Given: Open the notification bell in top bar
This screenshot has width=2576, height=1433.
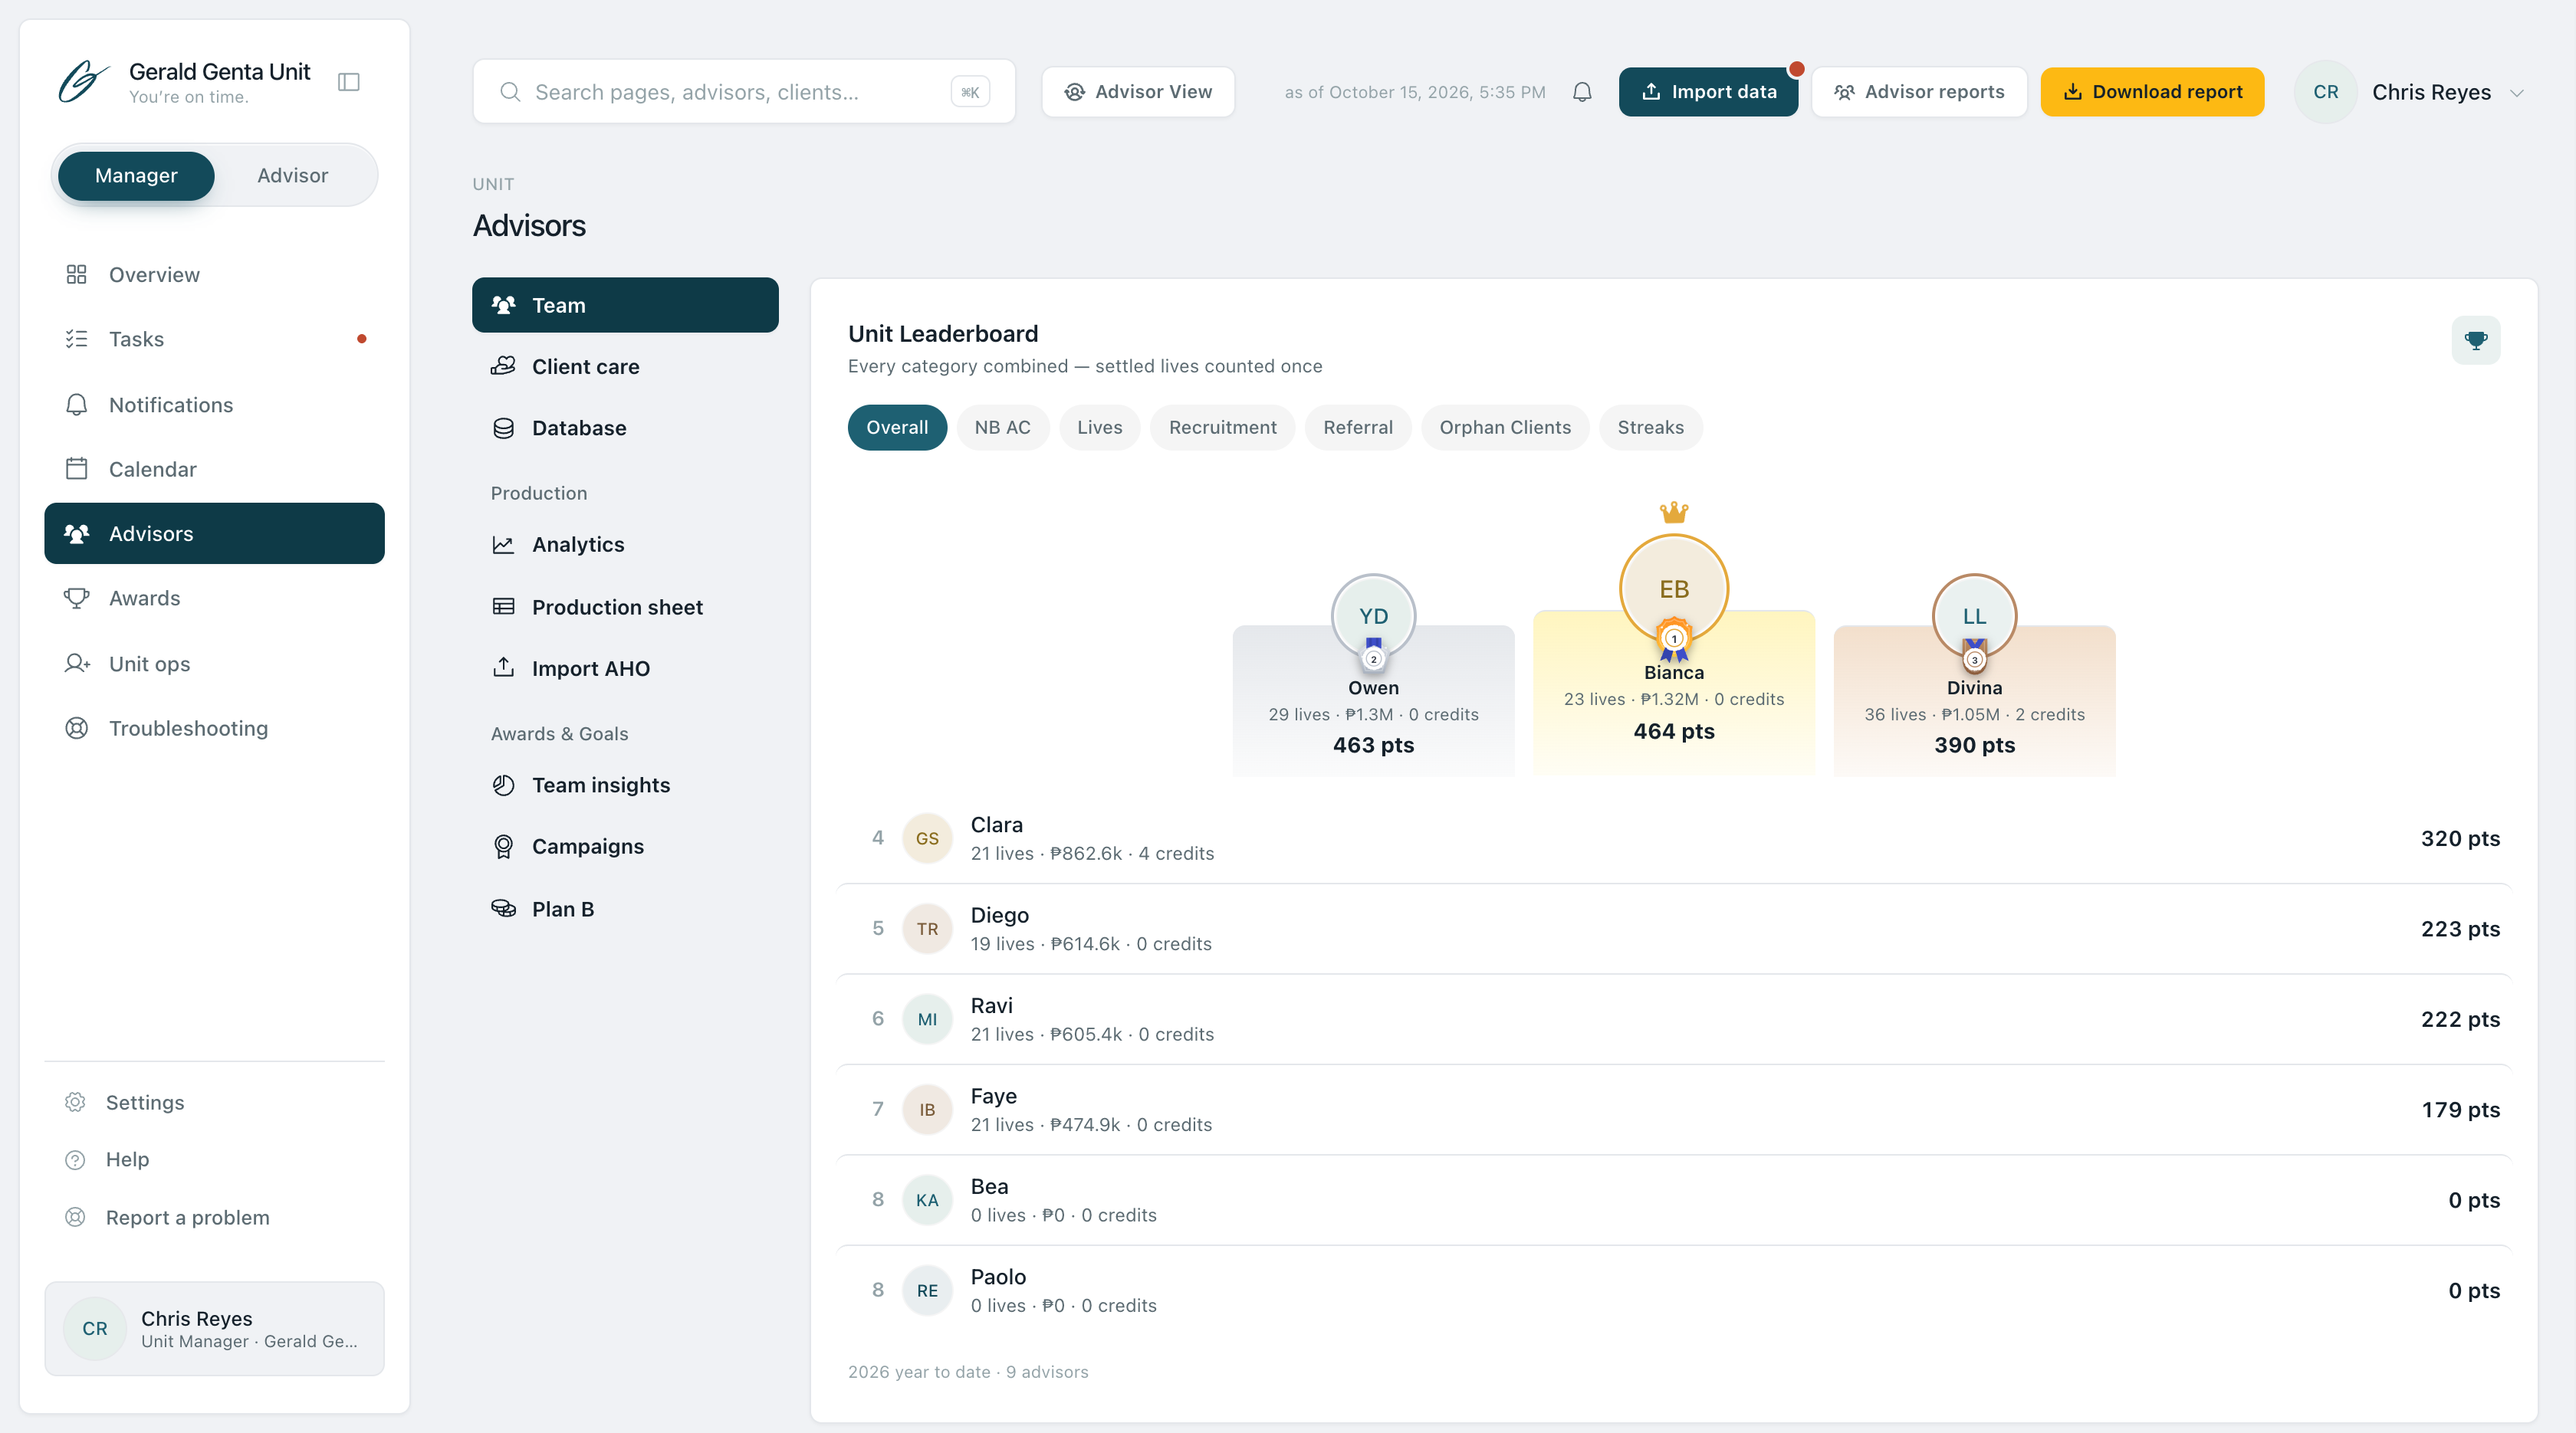Looking at the screenshot, I should 1582,92.
